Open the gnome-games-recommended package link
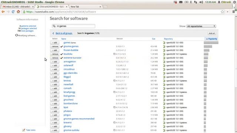 (79, 119)
